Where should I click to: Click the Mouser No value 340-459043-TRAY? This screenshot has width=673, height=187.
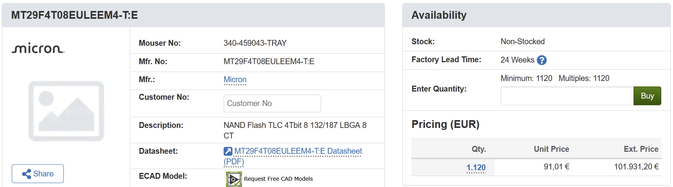click(255, 43)
